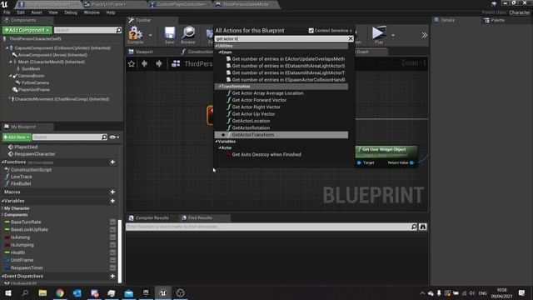This screenshot has width=533, height=300.
Task: Click the Add New button
Action: point(17,137)
